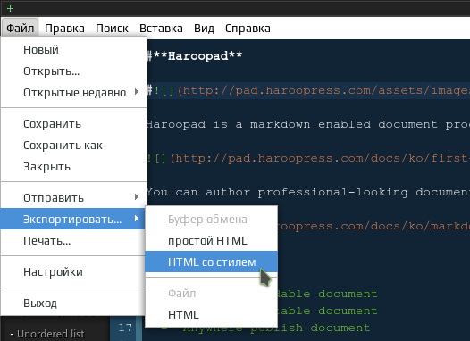Choose Закрыть from the menu

74,166
